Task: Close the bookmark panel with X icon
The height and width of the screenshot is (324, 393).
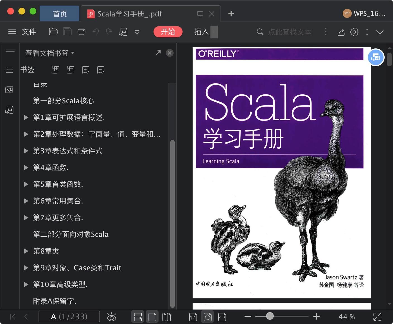Action: coord(170,53)
